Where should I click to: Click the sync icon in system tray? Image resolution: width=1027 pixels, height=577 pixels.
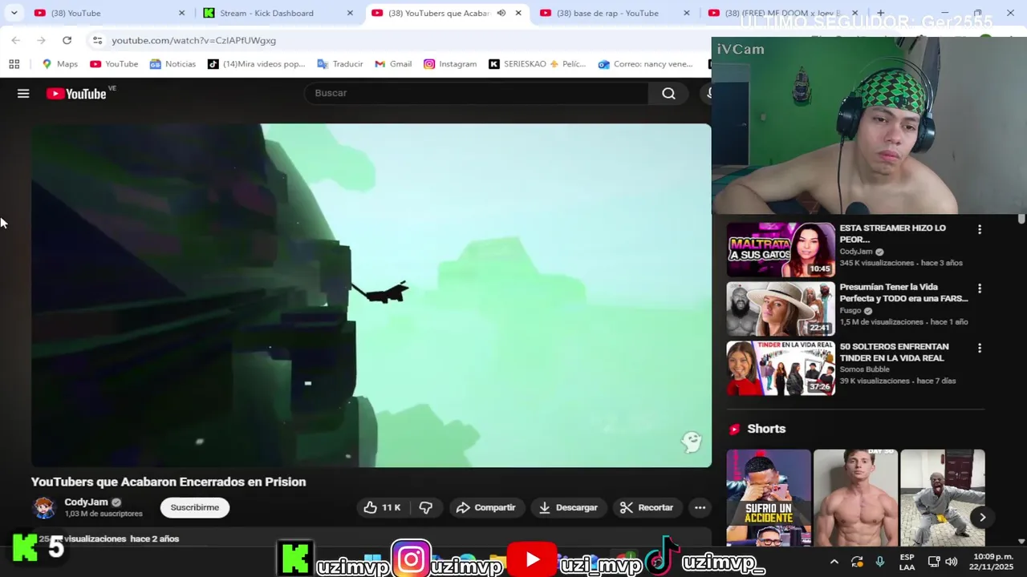(857, 562)
